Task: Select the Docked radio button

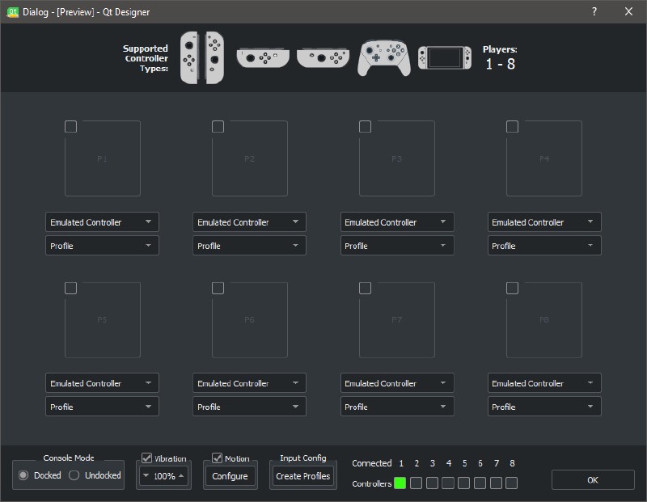Action: (23, 475)
